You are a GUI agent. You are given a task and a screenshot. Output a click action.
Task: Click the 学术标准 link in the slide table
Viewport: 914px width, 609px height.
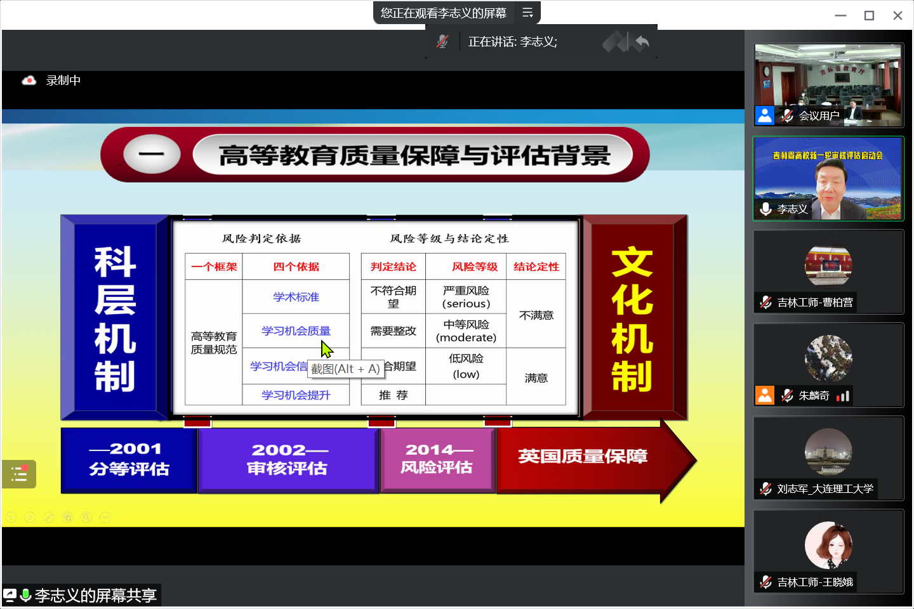point(296,297)
